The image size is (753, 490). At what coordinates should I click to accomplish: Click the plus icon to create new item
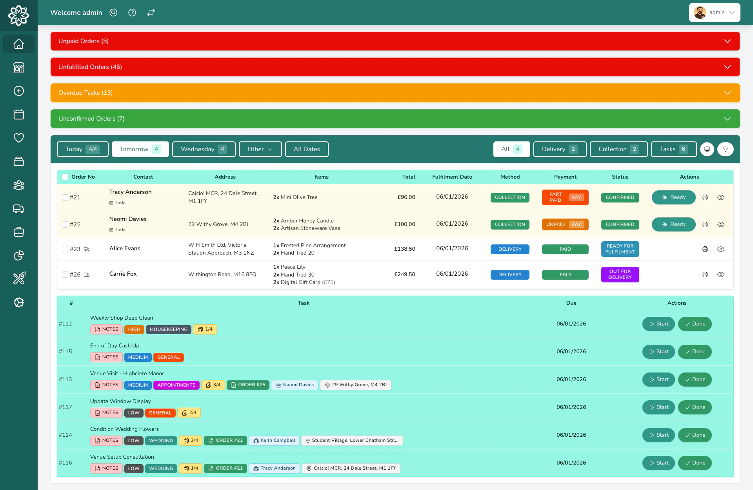click(x=18, y=91)
